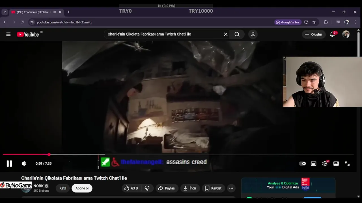Open the browser extensions puzzle icon
Screen dimensions: 362x203
(x=326, y=22)
